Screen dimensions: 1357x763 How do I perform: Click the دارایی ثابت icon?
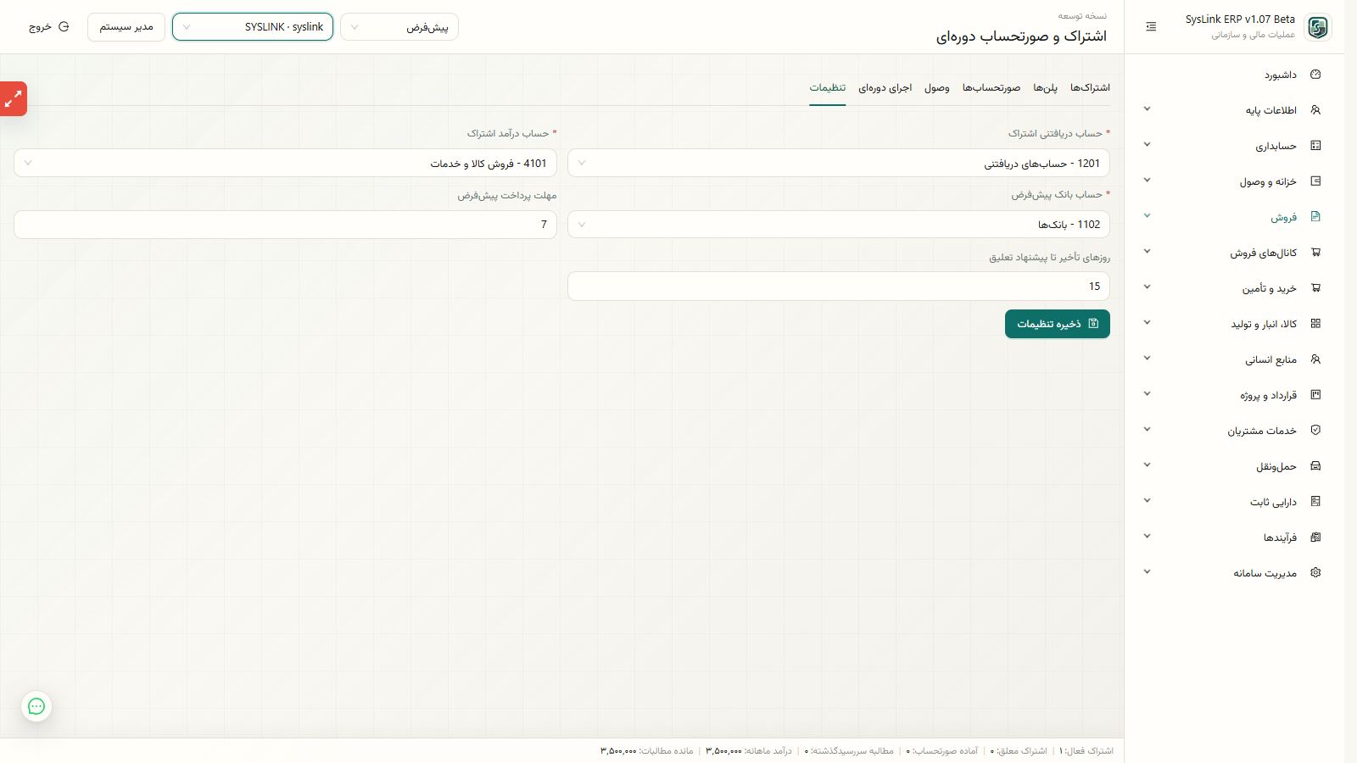[x=1315, y=502]
